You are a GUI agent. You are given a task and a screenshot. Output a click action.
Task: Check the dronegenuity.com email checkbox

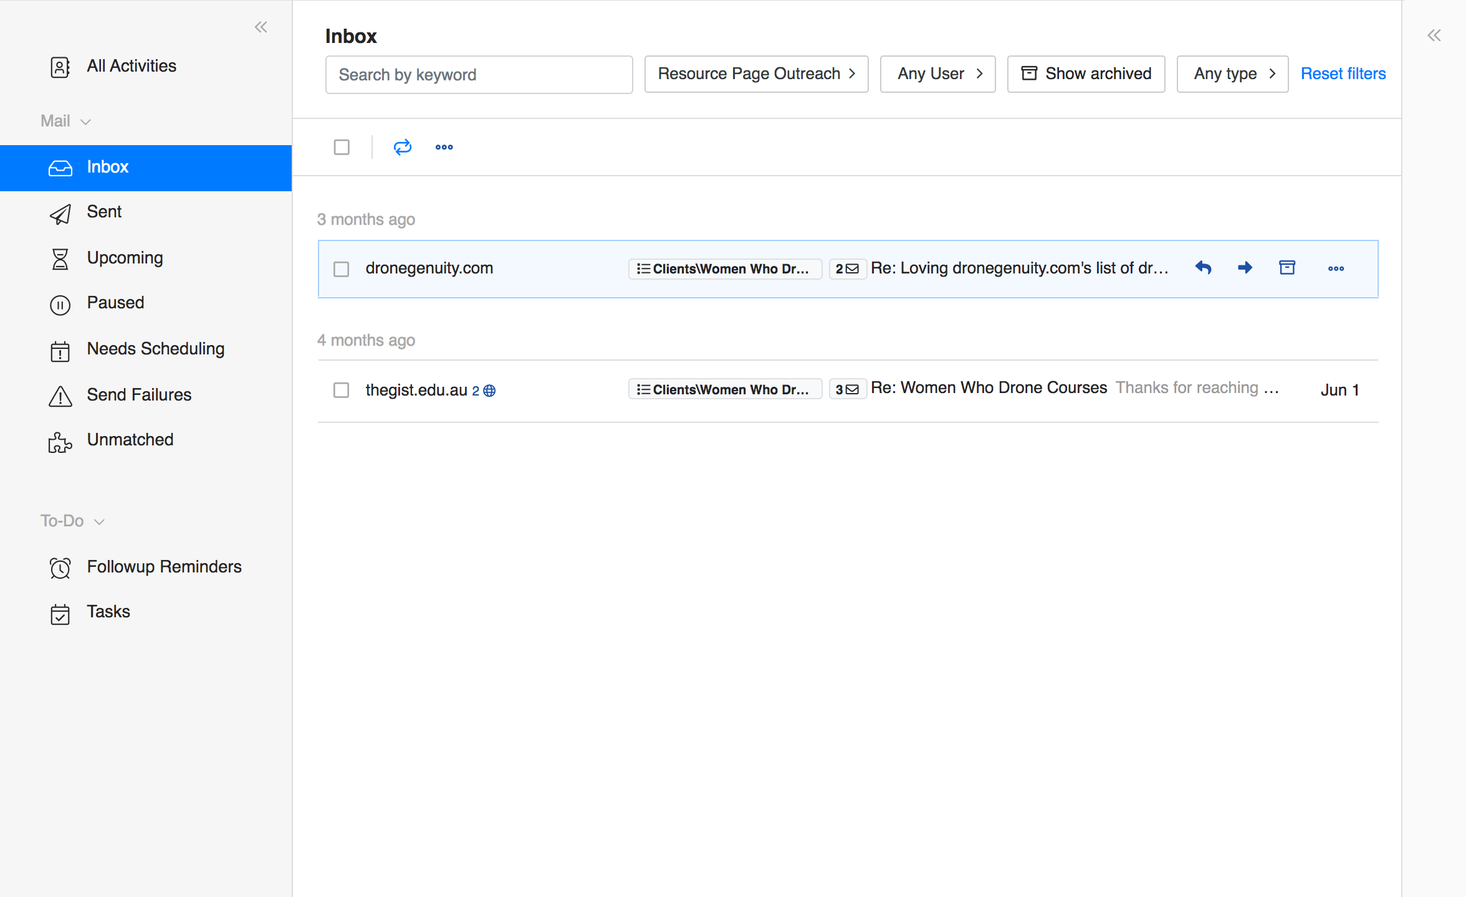coord(341,269)
